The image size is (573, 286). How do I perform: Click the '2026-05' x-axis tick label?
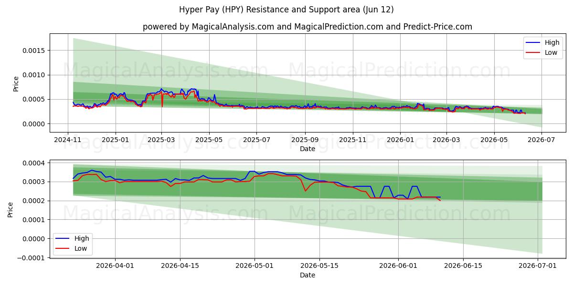click(494, 140)
